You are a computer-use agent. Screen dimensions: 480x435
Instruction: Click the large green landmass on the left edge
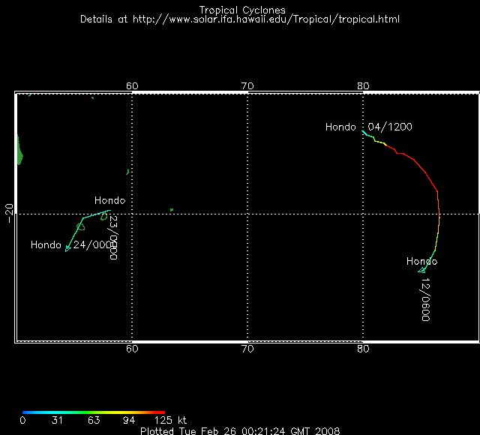19,152
